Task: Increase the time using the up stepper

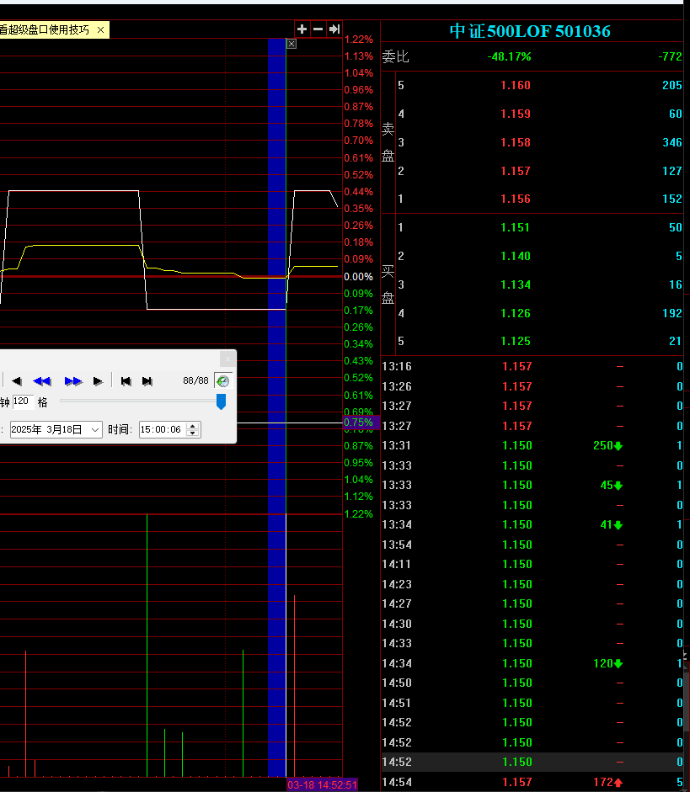Action: 194,426
